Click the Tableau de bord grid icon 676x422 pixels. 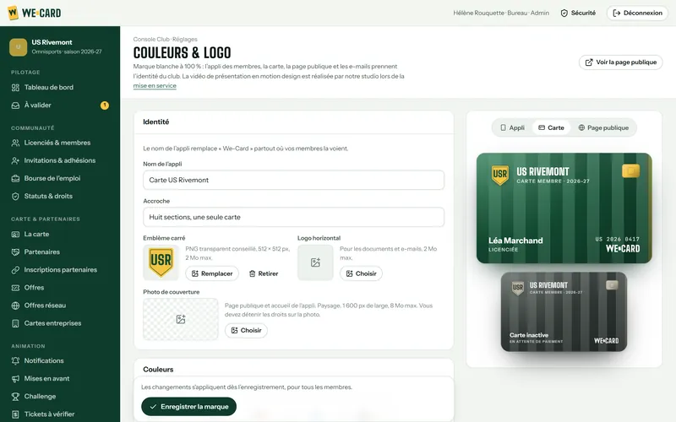15,88
